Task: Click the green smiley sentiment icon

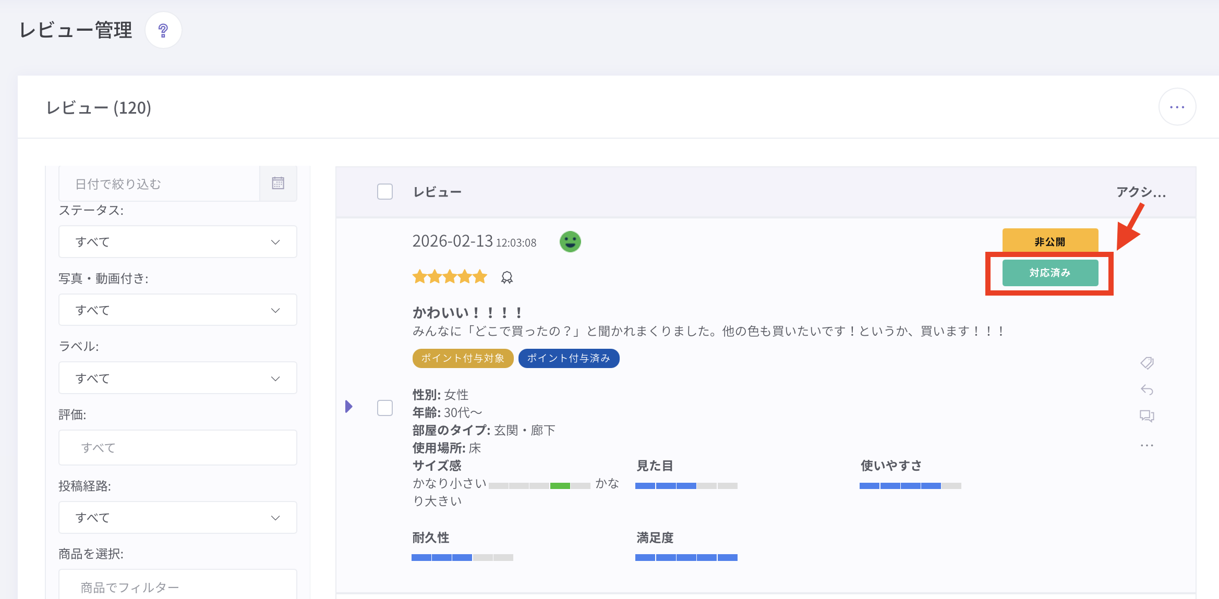Action: click(x=570, y=242)
